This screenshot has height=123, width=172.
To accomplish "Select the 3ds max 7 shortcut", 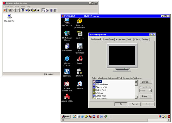I will click(x=67, y=73).
